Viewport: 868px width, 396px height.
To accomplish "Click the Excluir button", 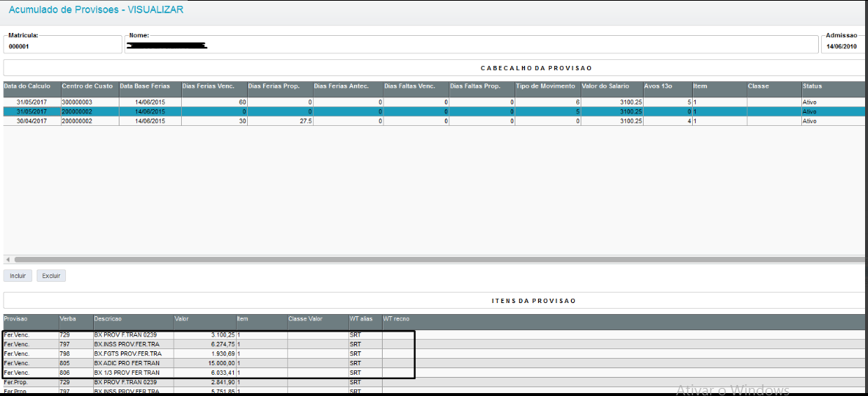I will pos(51,275).
